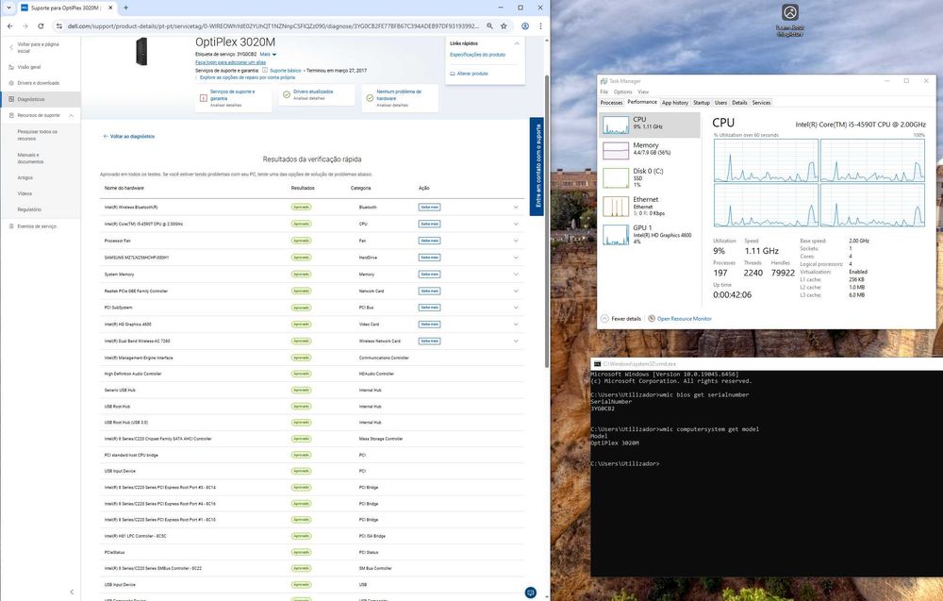Click inside the Command Prompt window
Screen dimensions: 943x601
[766, 474]
